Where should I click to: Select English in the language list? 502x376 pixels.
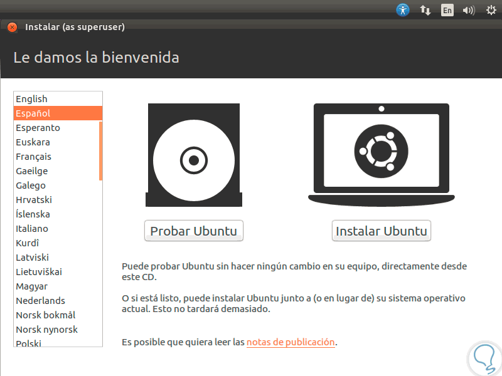coord(58,99)
